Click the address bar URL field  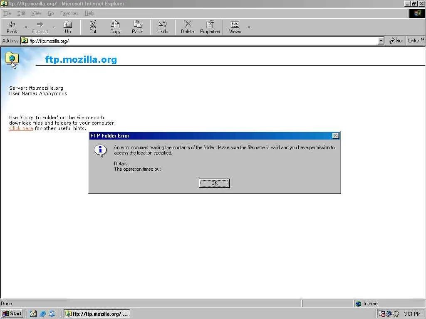pos(203,41)
